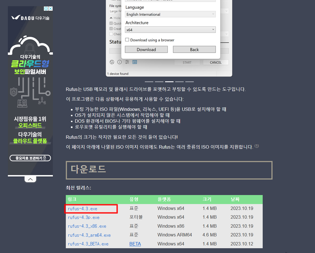Click Windows ARM64 platform cell
The width and height of the screenshot is (315, 253).
(175, 235)
